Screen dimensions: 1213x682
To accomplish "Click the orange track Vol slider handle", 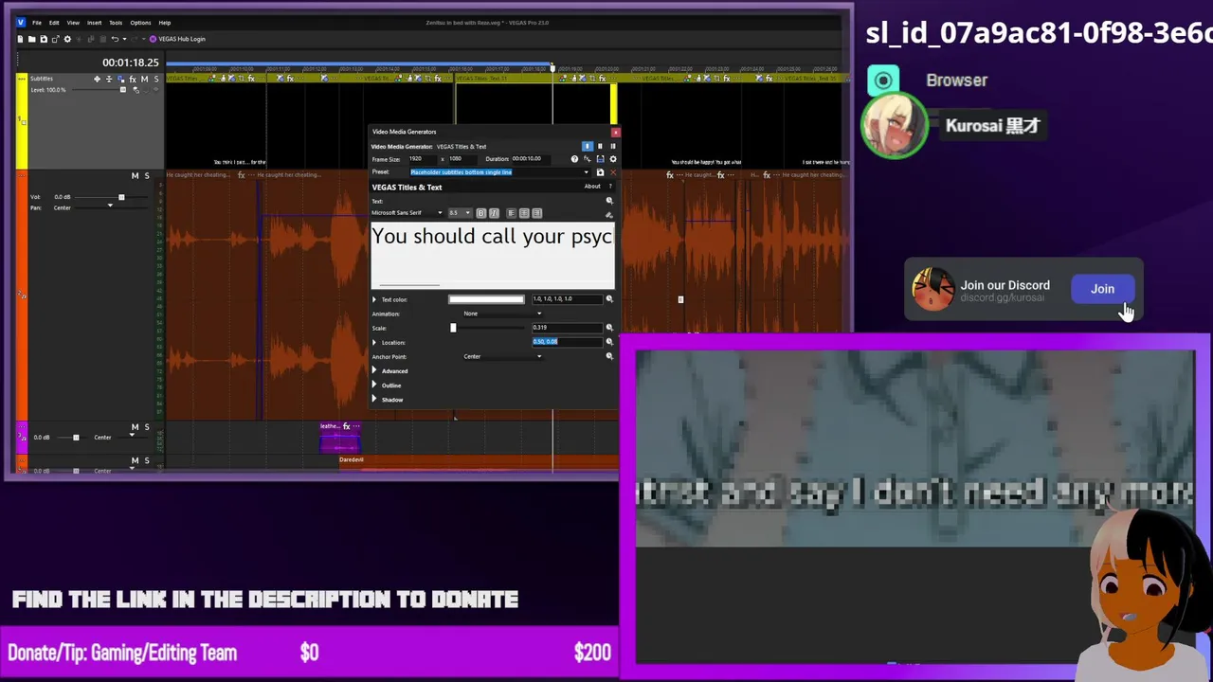I will [121, 197].
